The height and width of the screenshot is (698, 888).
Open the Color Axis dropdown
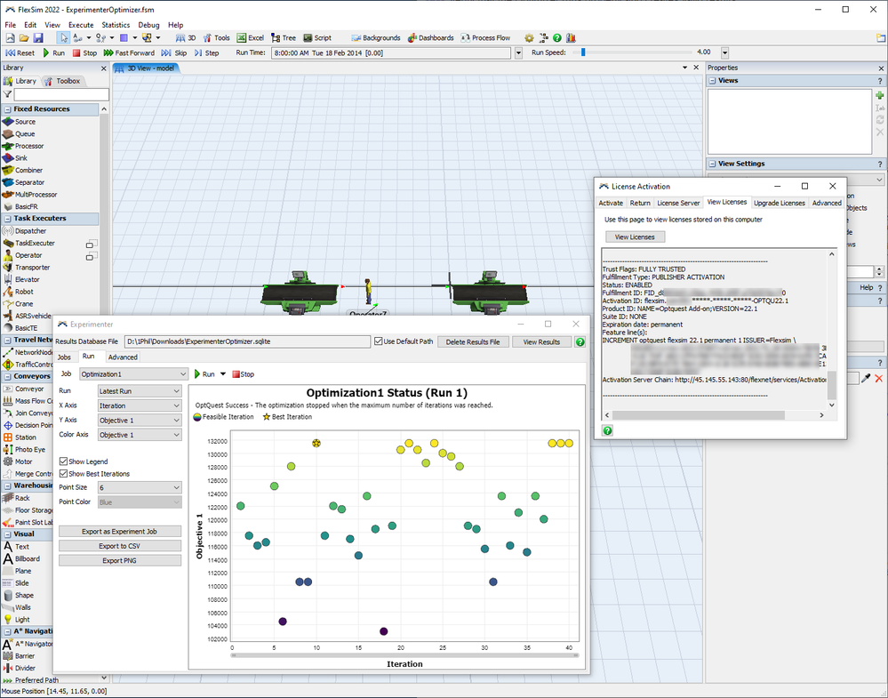140,435
